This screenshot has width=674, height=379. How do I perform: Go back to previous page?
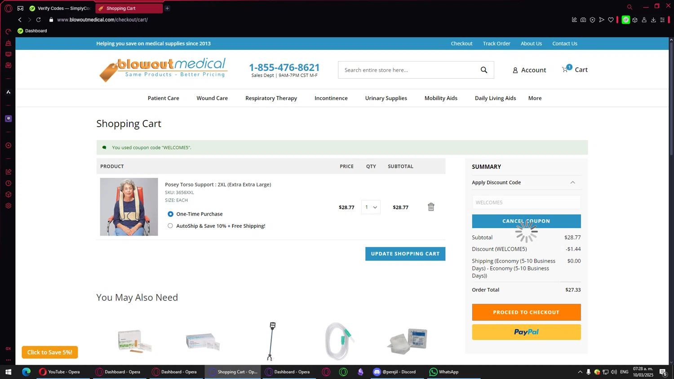tap(20, 20)
